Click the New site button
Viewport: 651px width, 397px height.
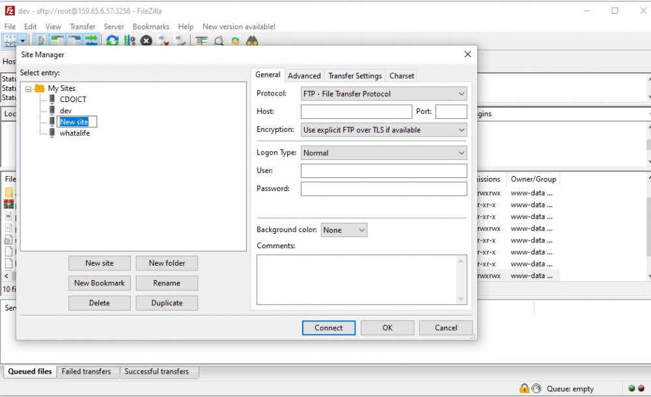[99, 263]
